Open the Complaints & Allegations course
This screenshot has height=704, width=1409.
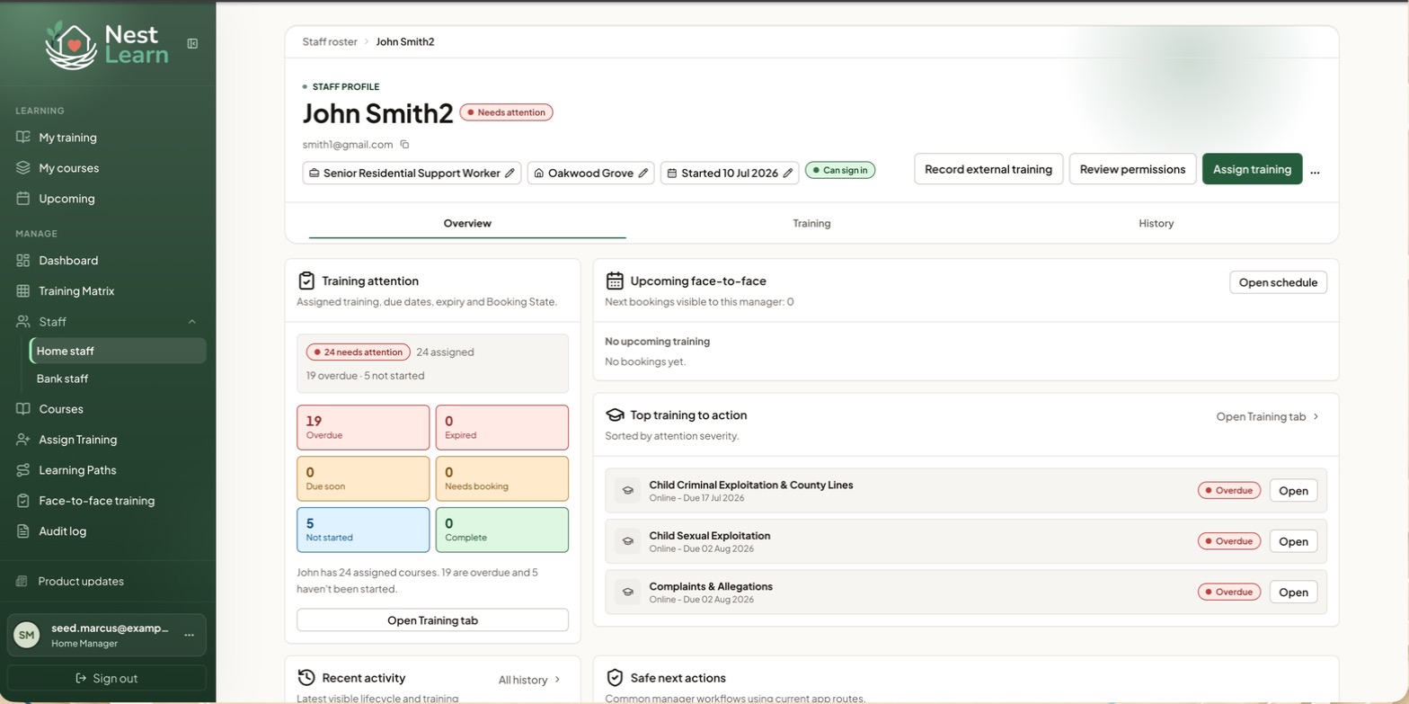coord(1293,592)
